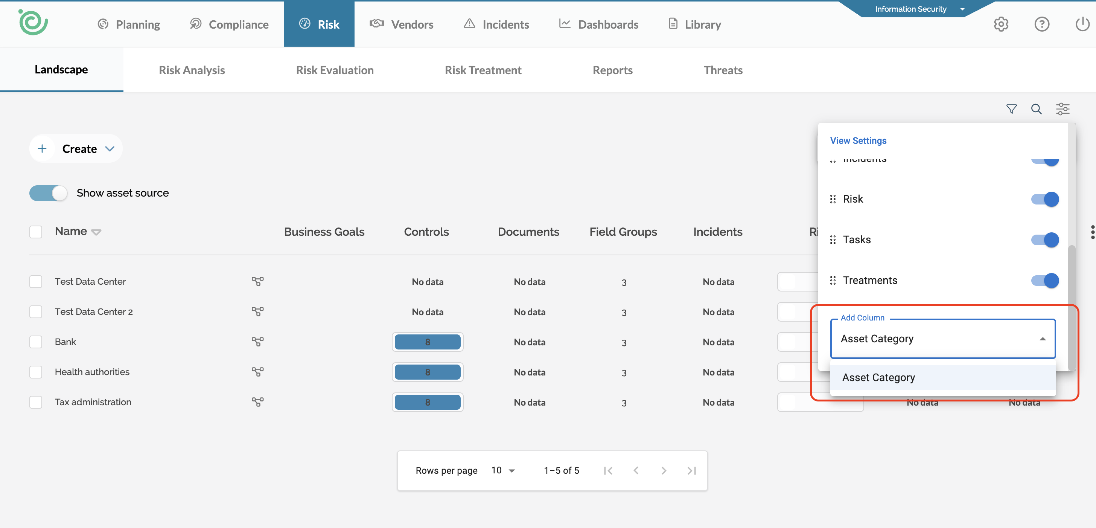Check the Health authorities row checkbox
The image size is (1096, 528).
36,372
